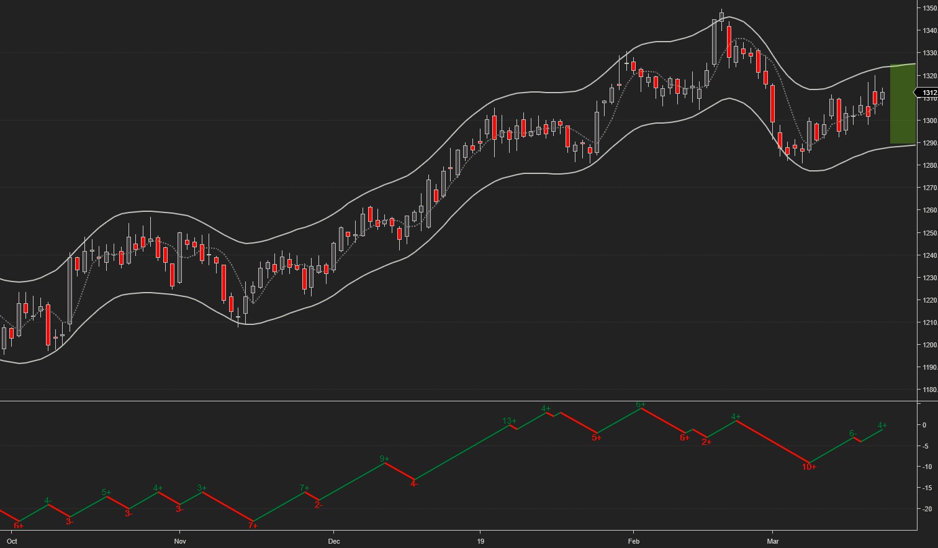This screenshot has width=938, height=548.
Task: Click the -5 indicator scale label
Action: [924, 446]
